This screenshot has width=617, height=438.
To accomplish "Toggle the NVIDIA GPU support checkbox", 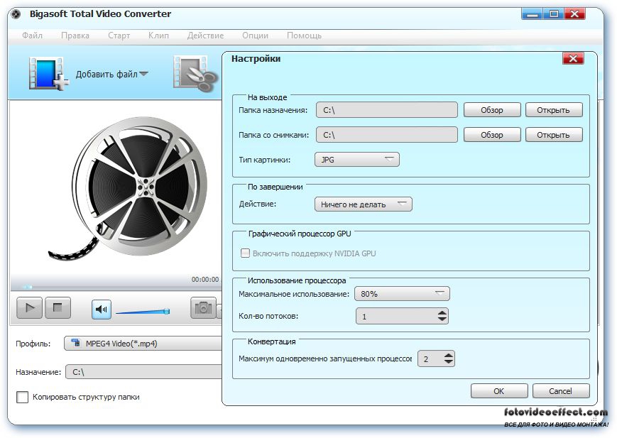I will point(245,253).
